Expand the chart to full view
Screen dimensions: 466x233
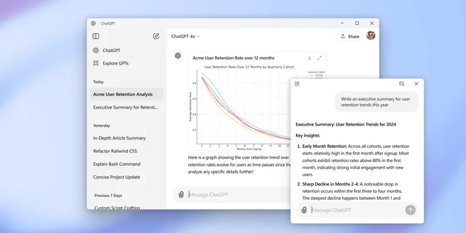tap(319, 58)
